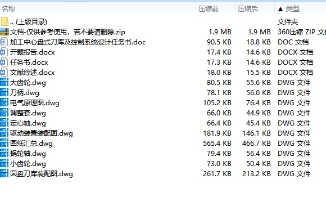Click the 213.2 KB compressed size value
326x215 pixels.
pos(256,174)
